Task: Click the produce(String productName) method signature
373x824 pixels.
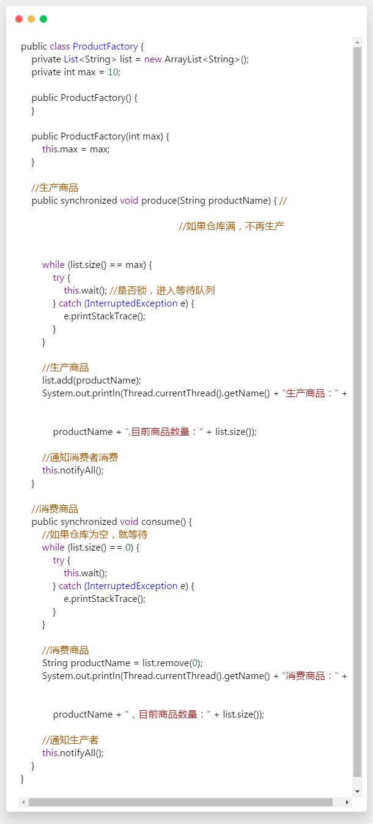Action: (x=155, y=201)
